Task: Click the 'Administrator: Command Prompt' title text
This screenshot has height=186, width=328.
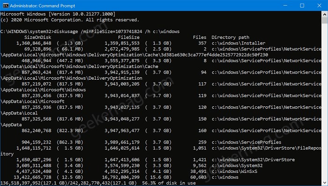Action: pos(43,6)
